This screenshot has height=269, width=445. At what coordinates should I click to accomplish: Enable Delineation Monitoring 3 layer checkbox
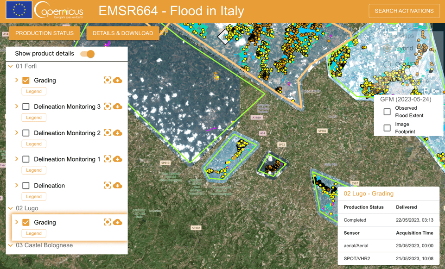26,106
